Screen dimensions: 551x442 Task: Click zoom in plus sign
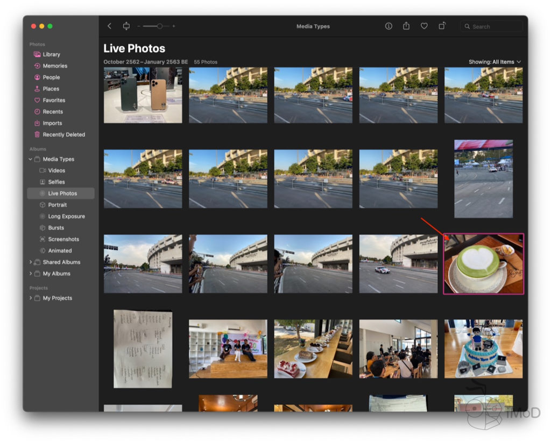coord(174,26)
